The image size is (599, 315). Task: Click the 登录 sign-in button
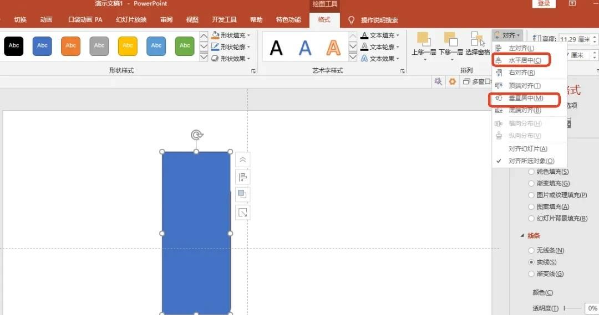(544, 3)
